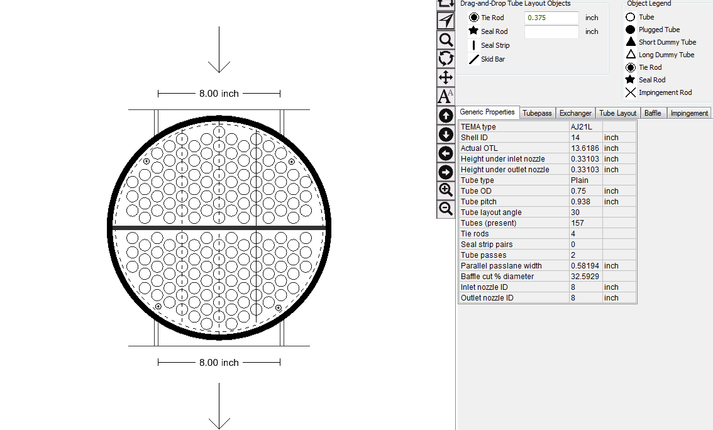Viewport: 713px width, 430px height.
Task: Click the down arrow circle button
Action: 446,135
